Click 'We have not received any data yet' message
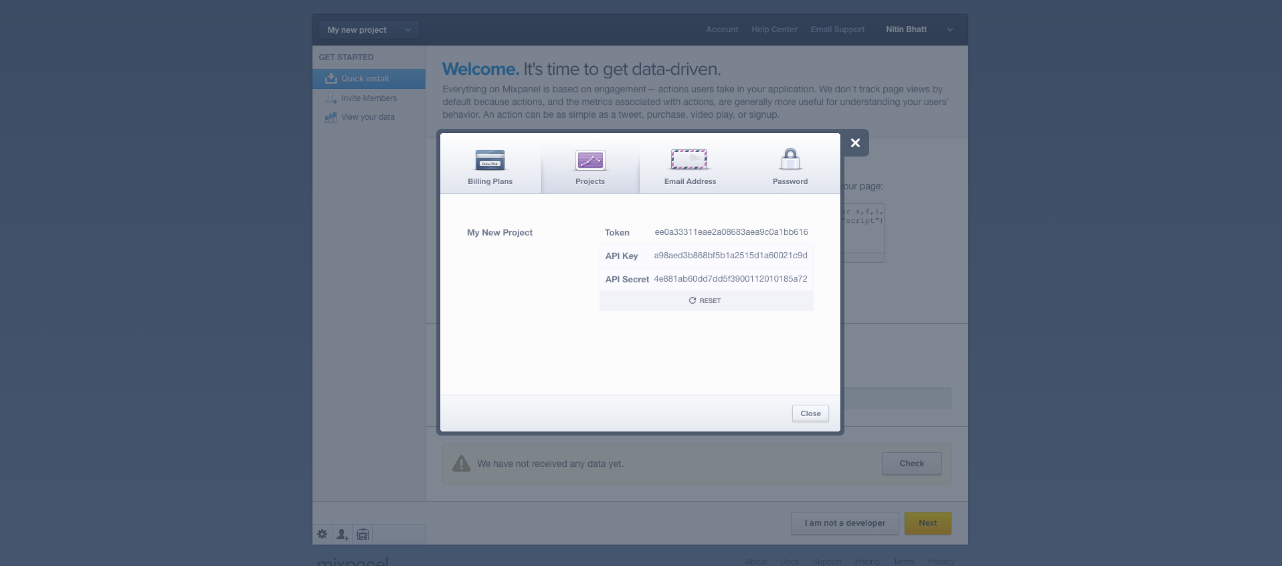Screen dimensions: 1282x566 click(x=550, y=464)
